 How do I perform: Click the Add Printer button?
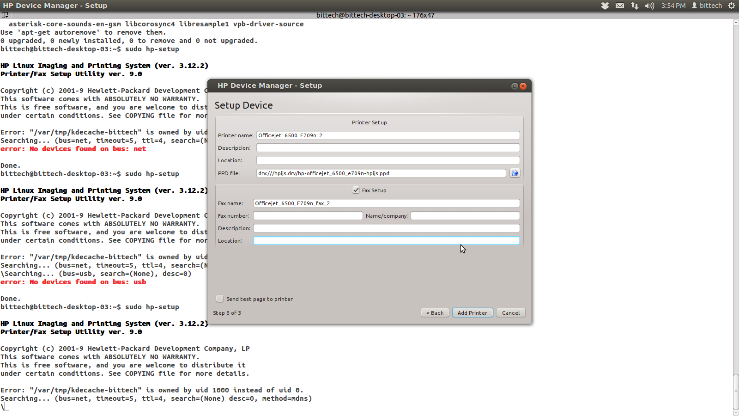[x=472, y=313]
